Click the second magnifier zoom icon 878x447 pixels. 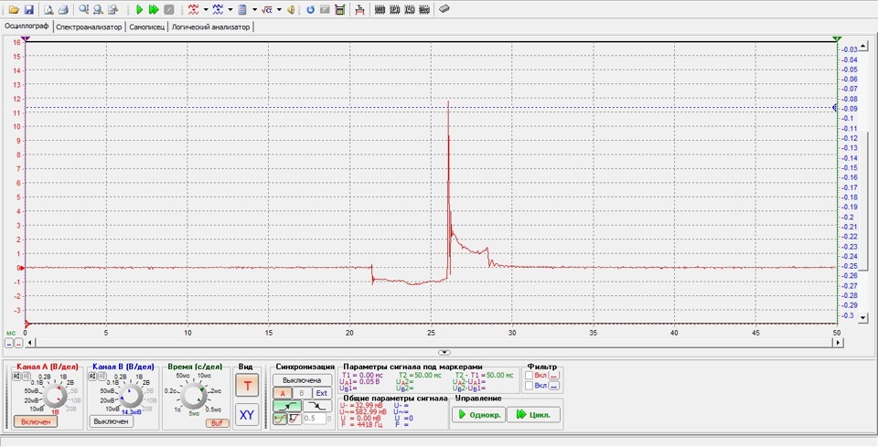(x=98, y=9)
